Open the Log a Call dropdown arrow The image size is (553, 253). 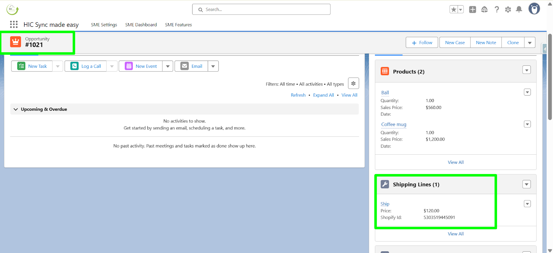(x=112, y=66)
